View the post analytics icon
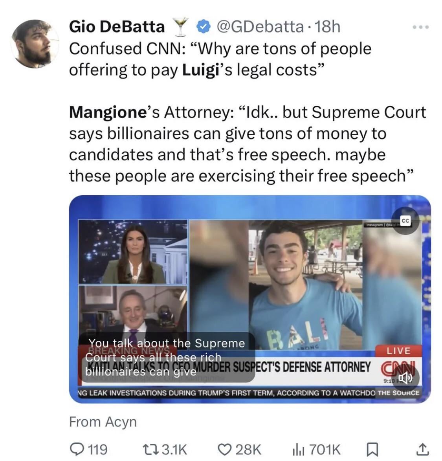442x461 pixels. click(296, 448)
